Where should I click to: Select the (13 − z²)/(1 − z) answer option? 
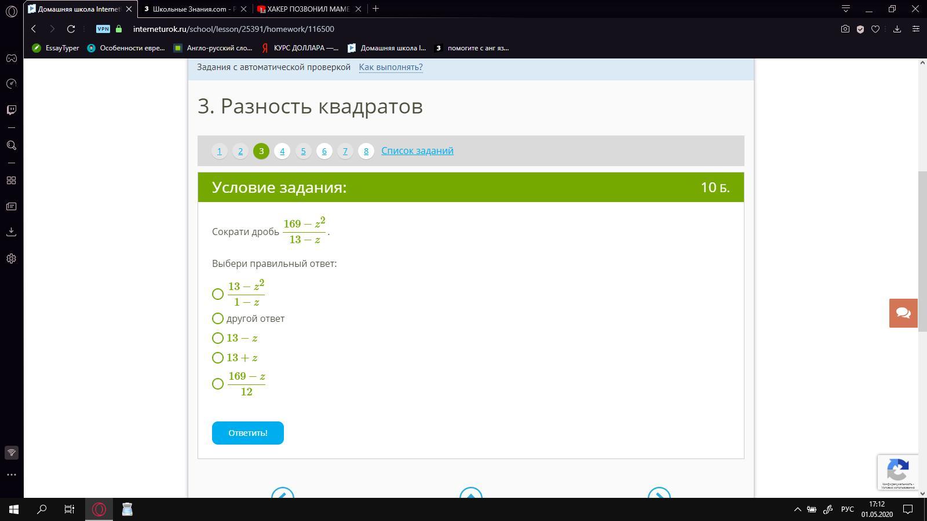coord(218,294)
